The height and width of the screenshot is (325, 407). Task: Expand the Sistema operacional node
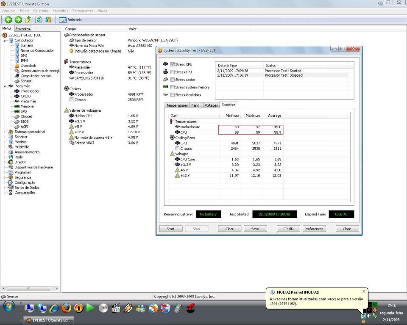tap(4, 132)
